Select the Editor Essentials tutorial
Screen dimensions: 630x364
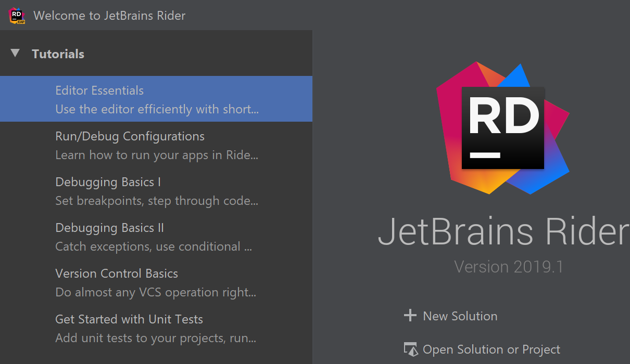coord(156,99)
